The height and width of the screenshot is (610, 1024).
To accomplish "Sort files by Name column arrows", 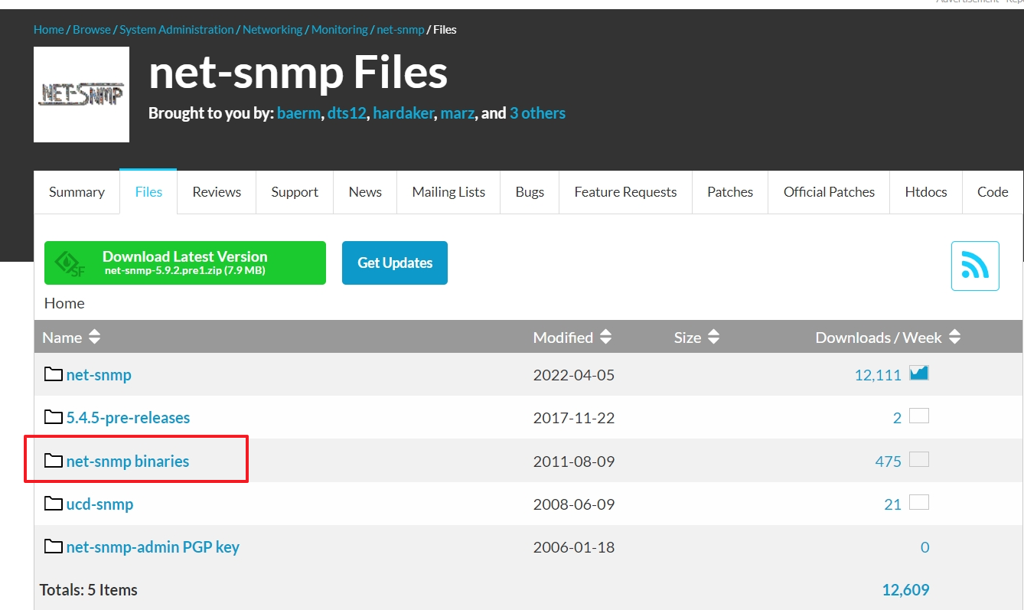I will [94, 337].
